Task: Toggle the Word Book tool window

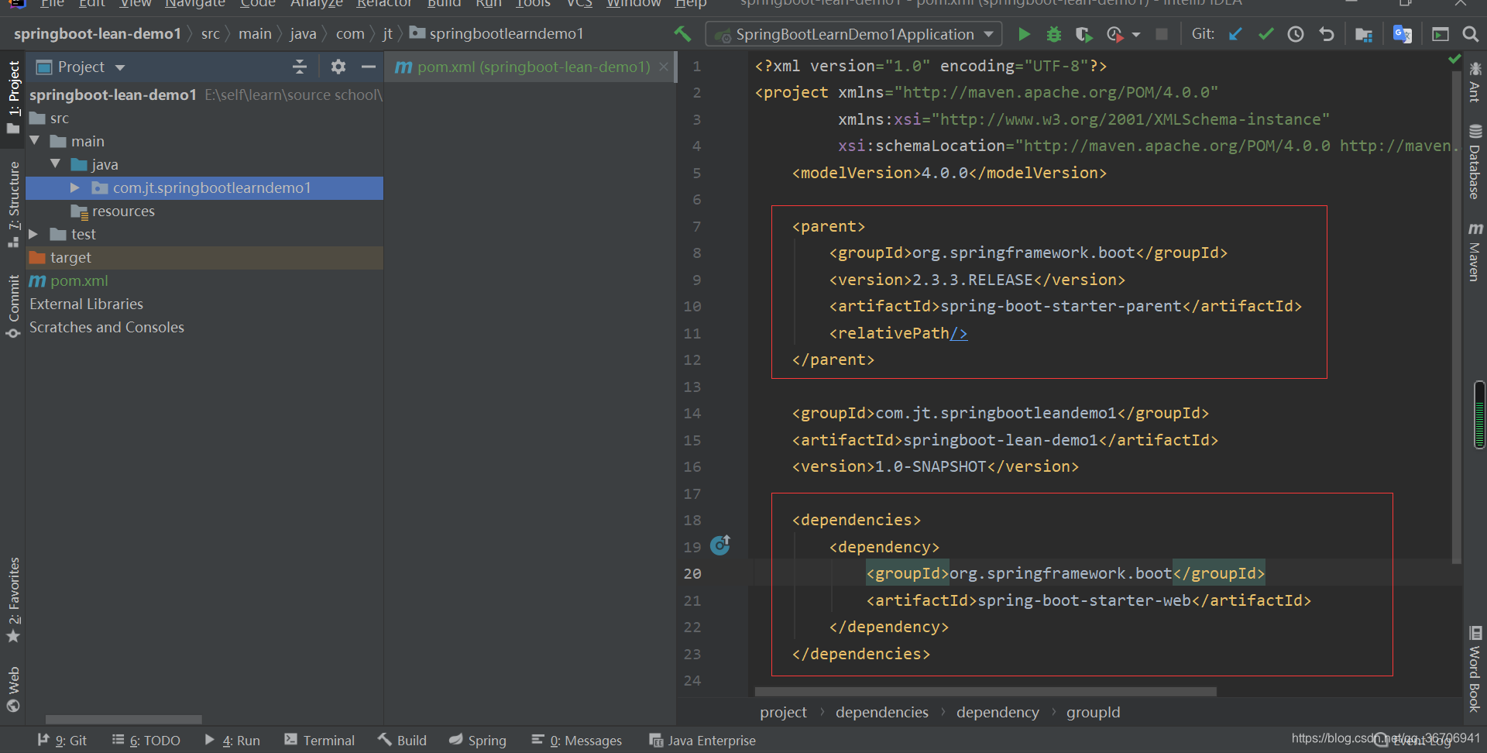Action: [1475, 669]
